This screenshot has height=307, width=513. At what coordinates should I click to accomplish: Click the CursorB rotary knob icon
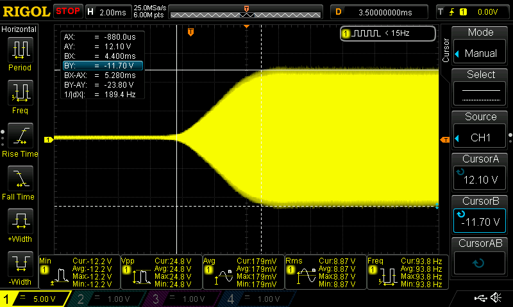pos(460,214)
